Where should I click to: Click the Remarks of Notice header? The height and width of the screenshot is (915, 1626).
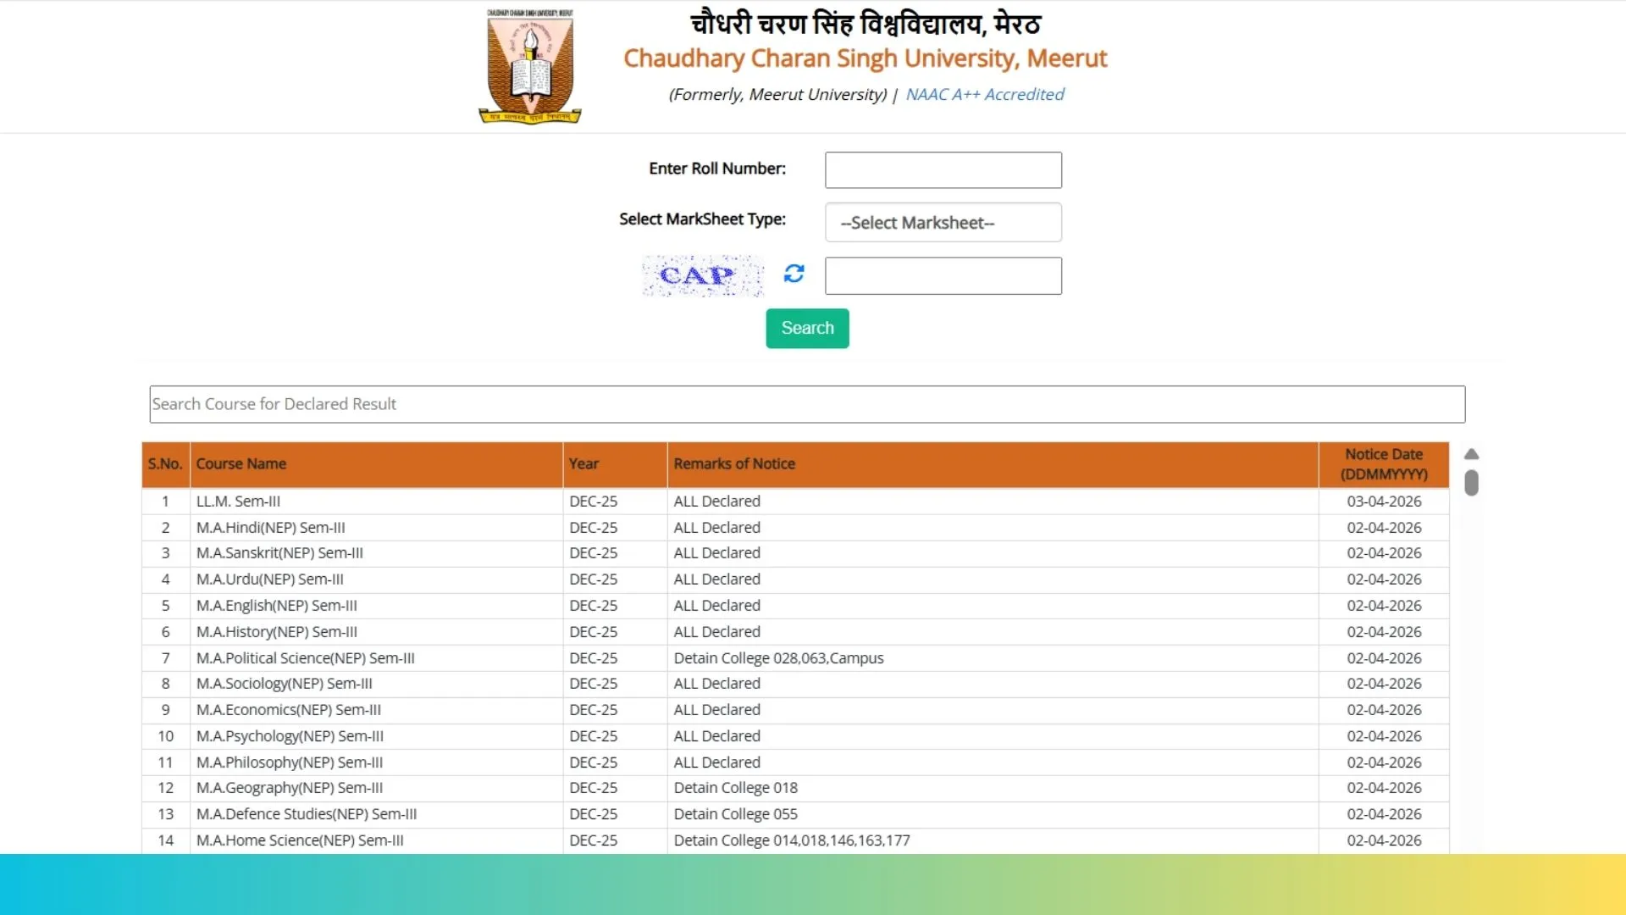tap(734, 464)
